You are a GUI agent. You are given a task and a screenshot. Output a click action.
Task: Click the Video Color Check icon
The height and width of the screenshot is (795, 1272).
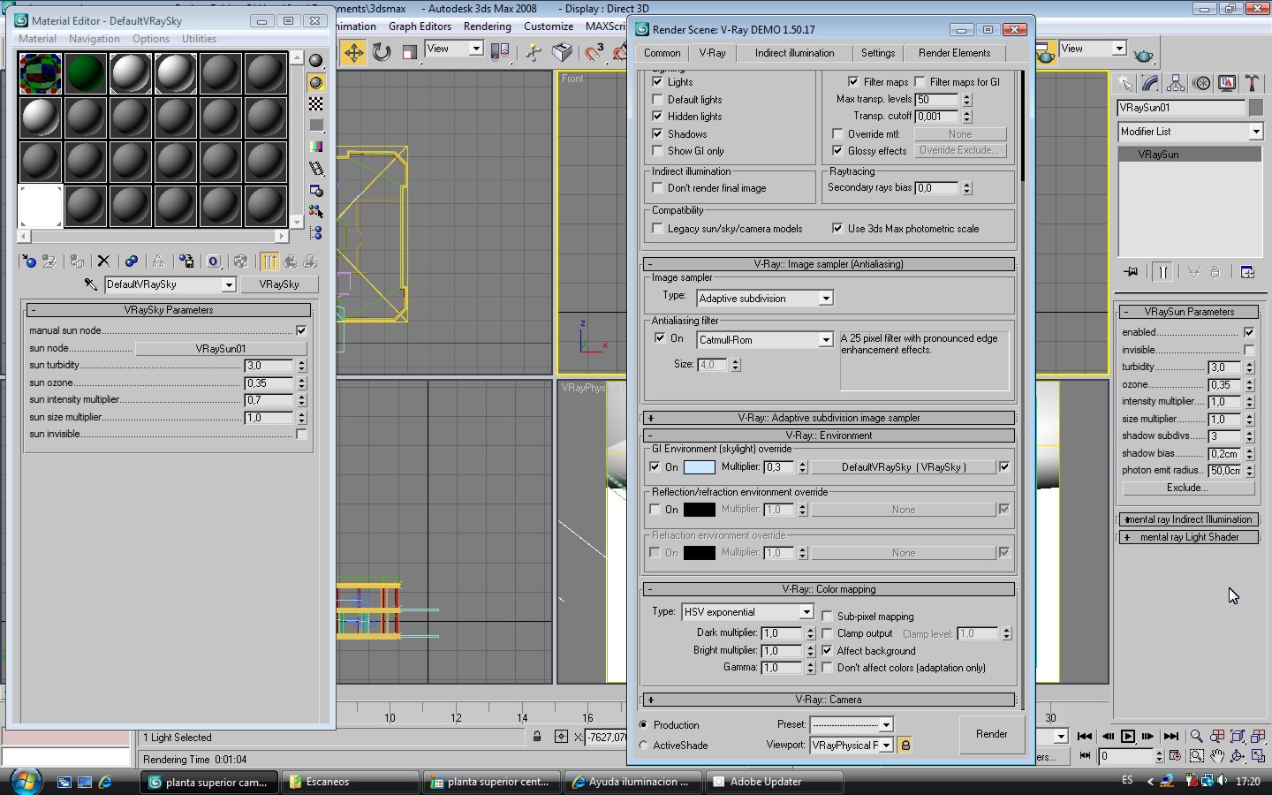tap(315, 147)
